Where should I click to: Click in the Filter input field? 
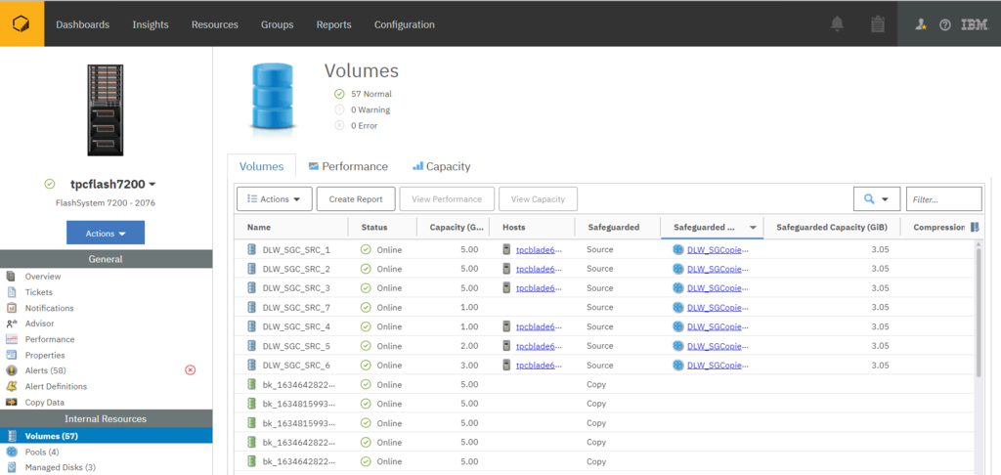pyautogui.click(x=943, y=199)
